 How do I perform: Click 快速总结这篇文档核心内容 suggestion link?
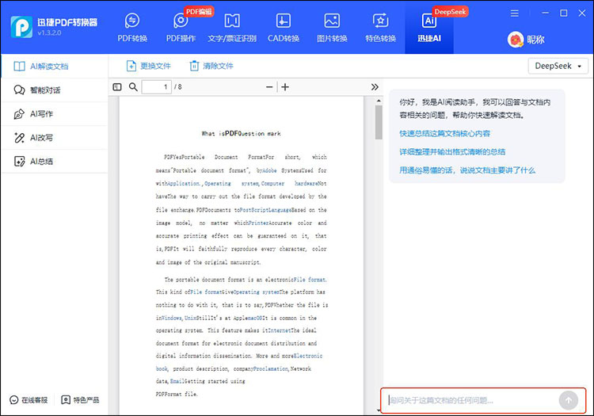444,134
